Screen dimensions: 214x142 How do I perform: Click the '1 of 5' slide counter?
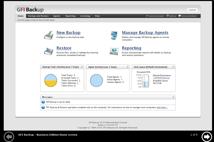(x=194, y=135)
